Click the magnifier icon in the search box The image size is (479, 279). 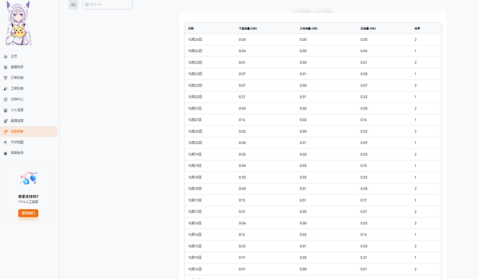87,5
